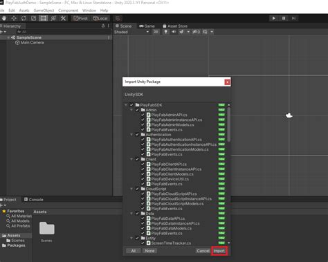Collapse the CloudScript folder in package list
Image resolution: width=328 pixels, height=262 pixels.
click(131, 189)
